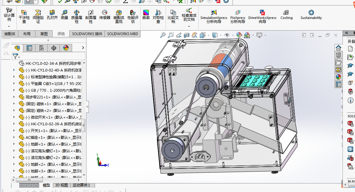Switch to 3D 视图 bottom tab

(x=61, y=185)
